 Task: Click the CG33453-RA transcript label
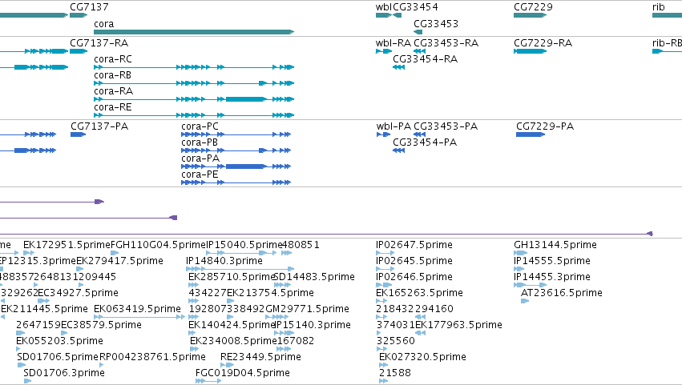coord(446,43)
